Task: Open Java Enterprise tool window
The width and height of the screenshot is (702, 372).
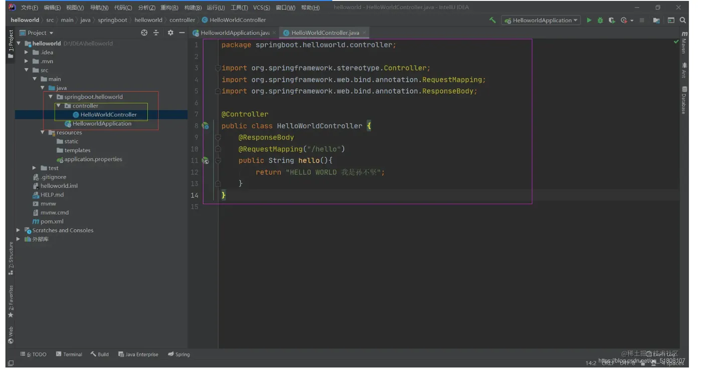Action: click(x=138, y=354)
